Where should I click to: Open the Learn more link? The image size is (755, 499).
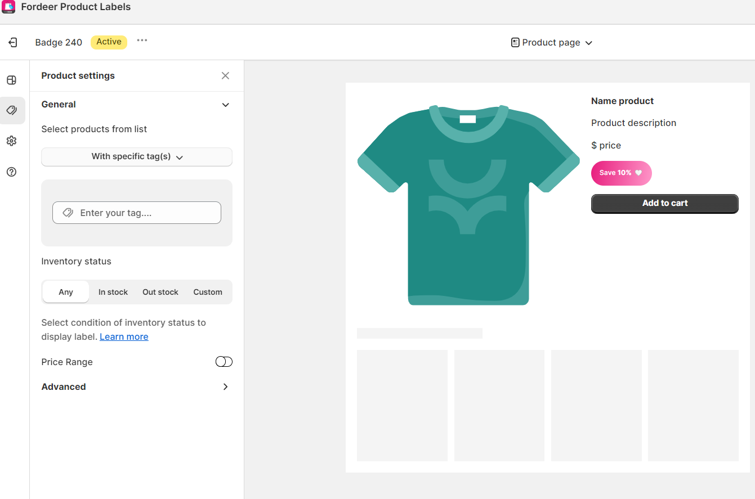pyautogui.click(x=124, y=336)
